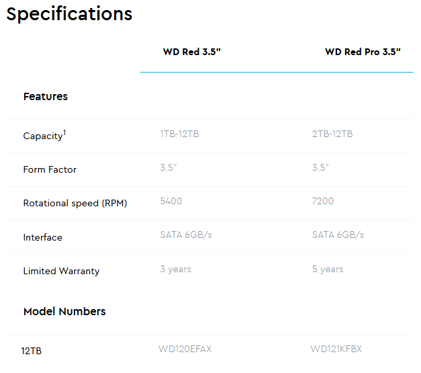Click the 2TB-12TB capacity value
The height and width of the screenshot is (373, 421).
(x=332, y=134)
